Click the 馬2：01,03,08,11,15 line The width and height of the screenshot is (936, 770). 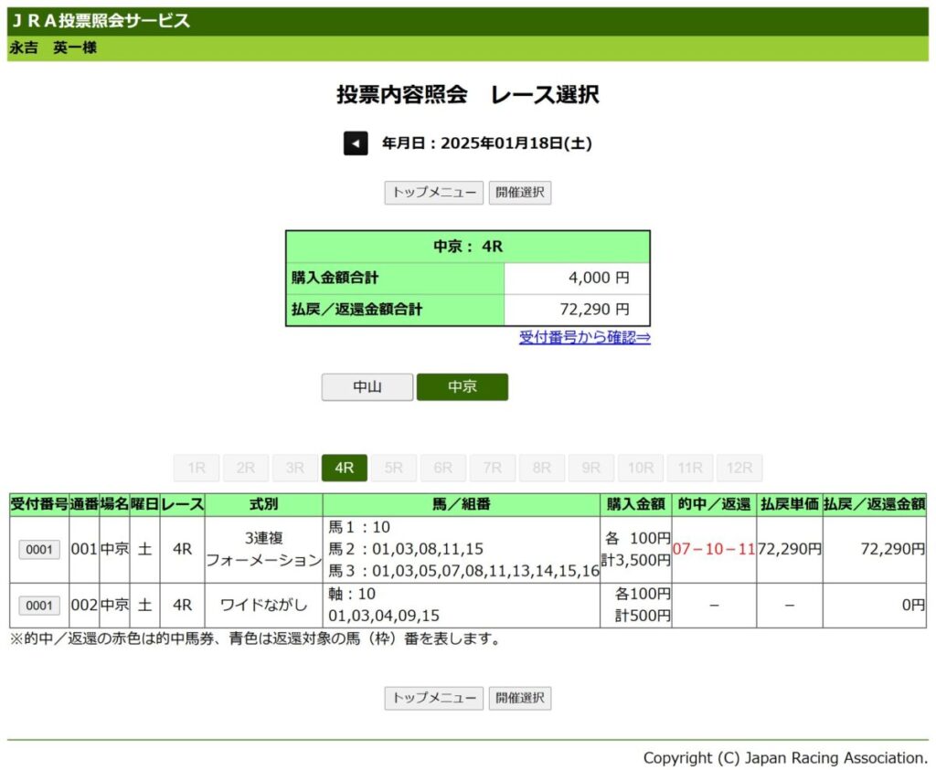point(406,549)
